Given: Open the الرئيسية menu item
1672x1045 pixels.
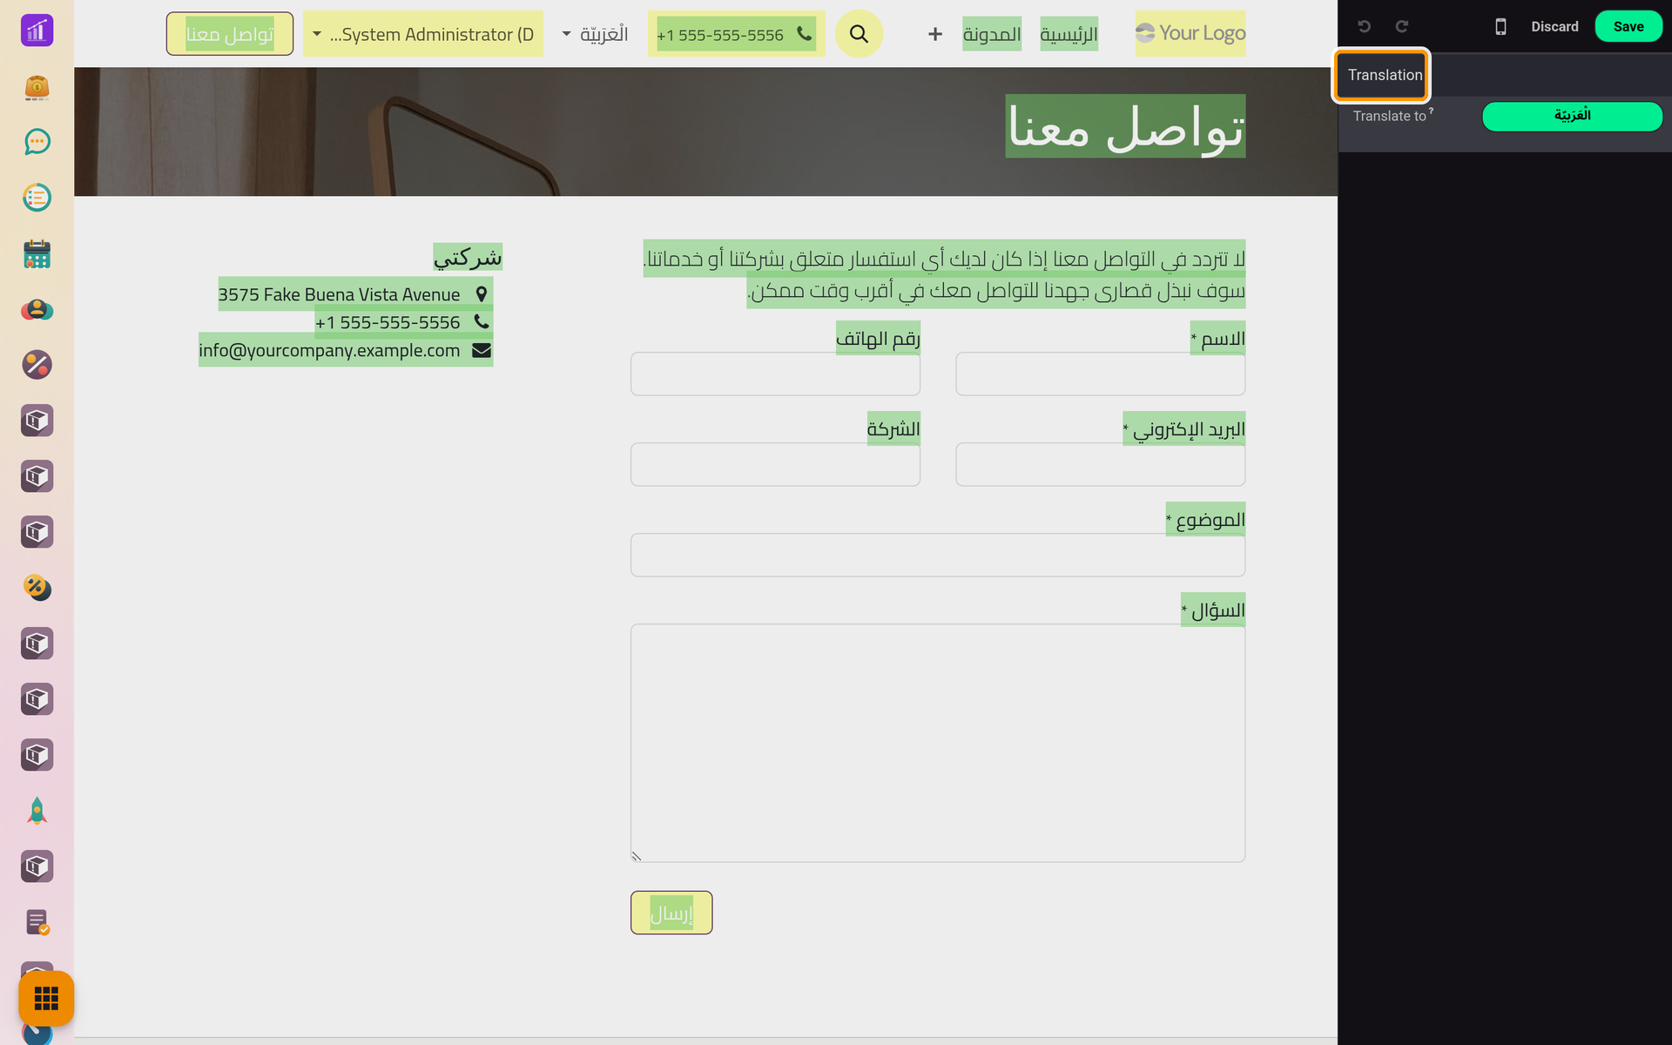Looking at the screenshot, I should pyautogui.click(x=1069, y=34).
